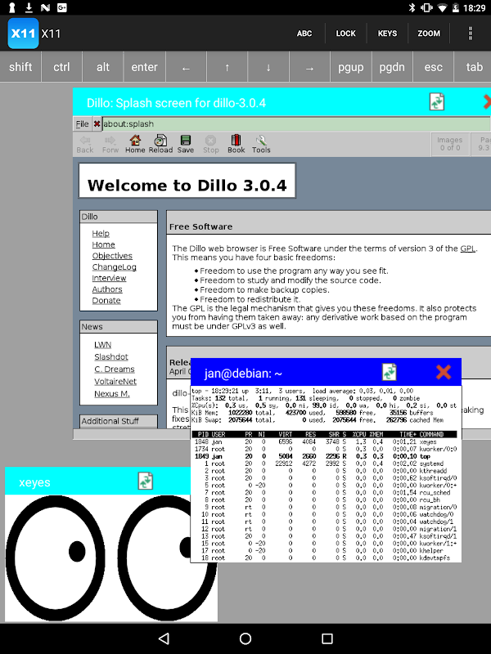Tap the tab key

[x=474, y=67]
